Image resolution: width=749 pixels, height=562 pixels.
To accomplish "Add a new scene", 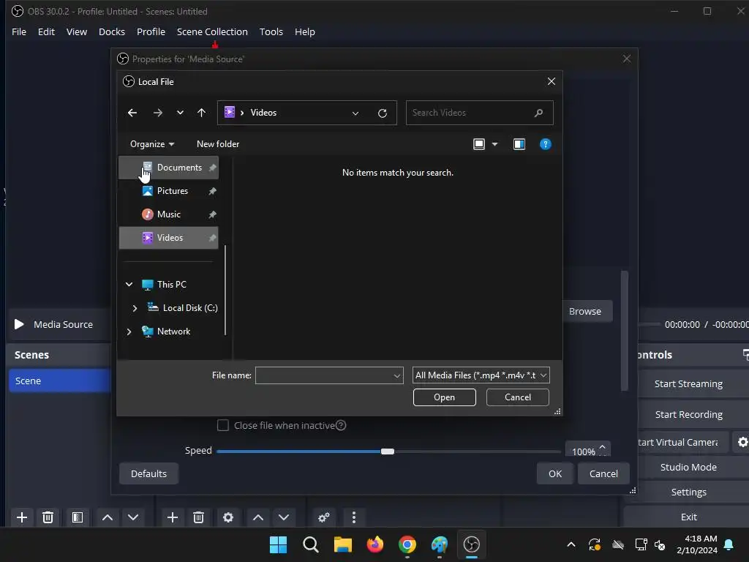I will pyautogui.click(x=21, y=517).
